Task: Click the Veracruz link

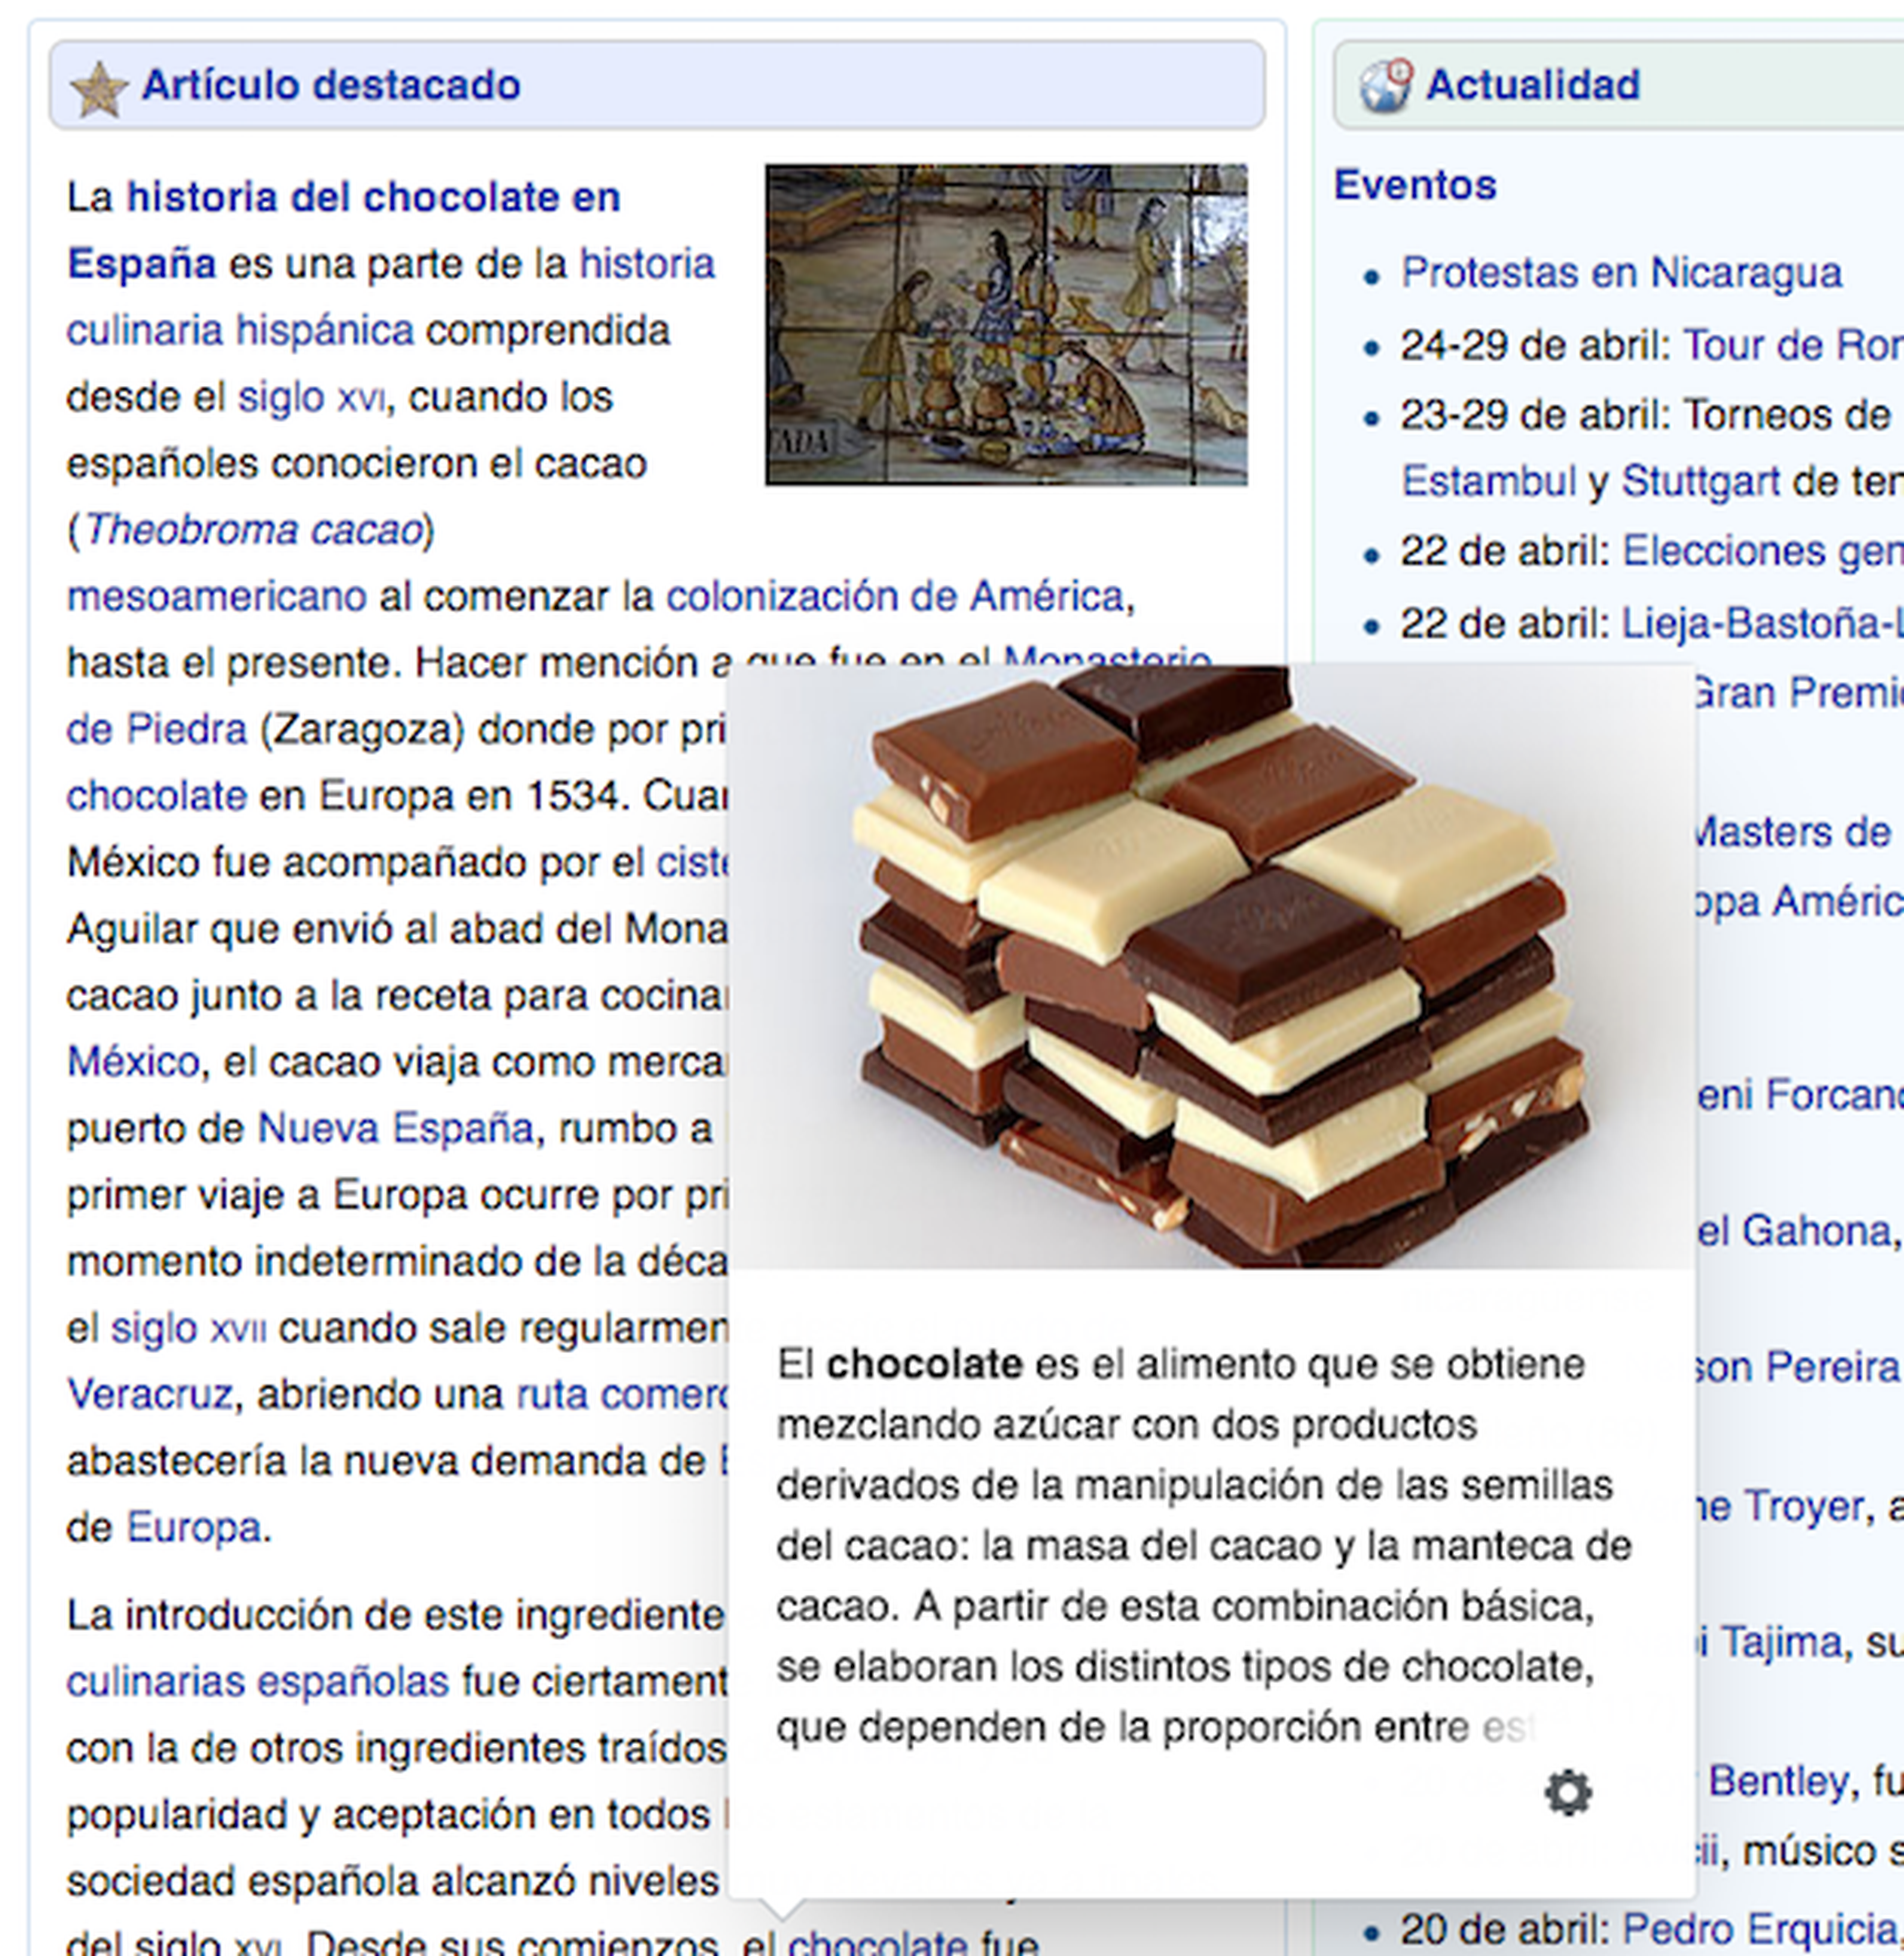Action: tap(149, 1394)
